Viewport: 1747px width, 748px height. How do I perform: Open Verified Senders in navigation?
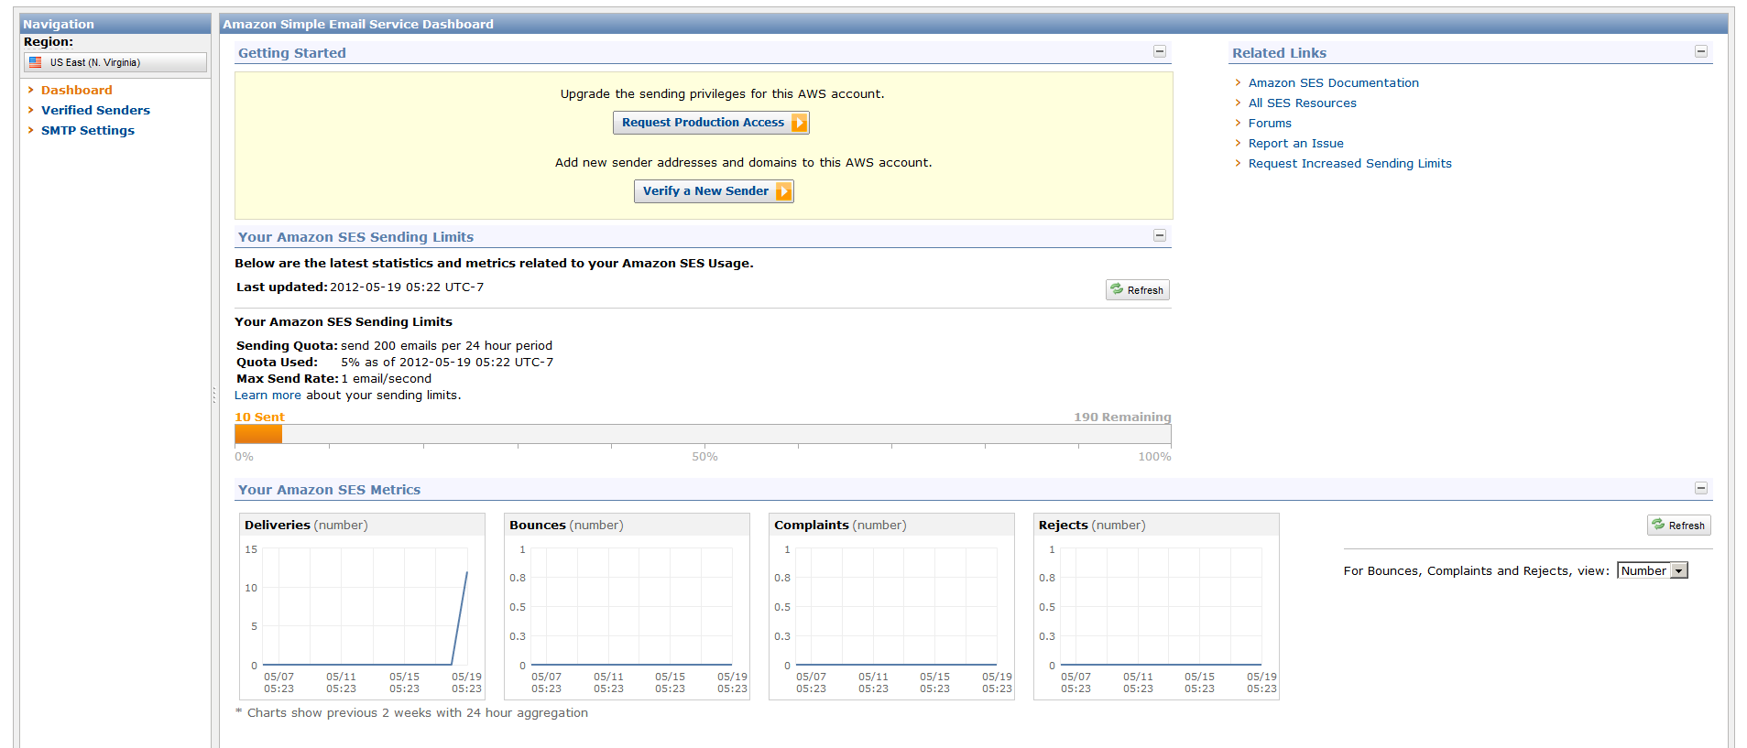[95, 110]
